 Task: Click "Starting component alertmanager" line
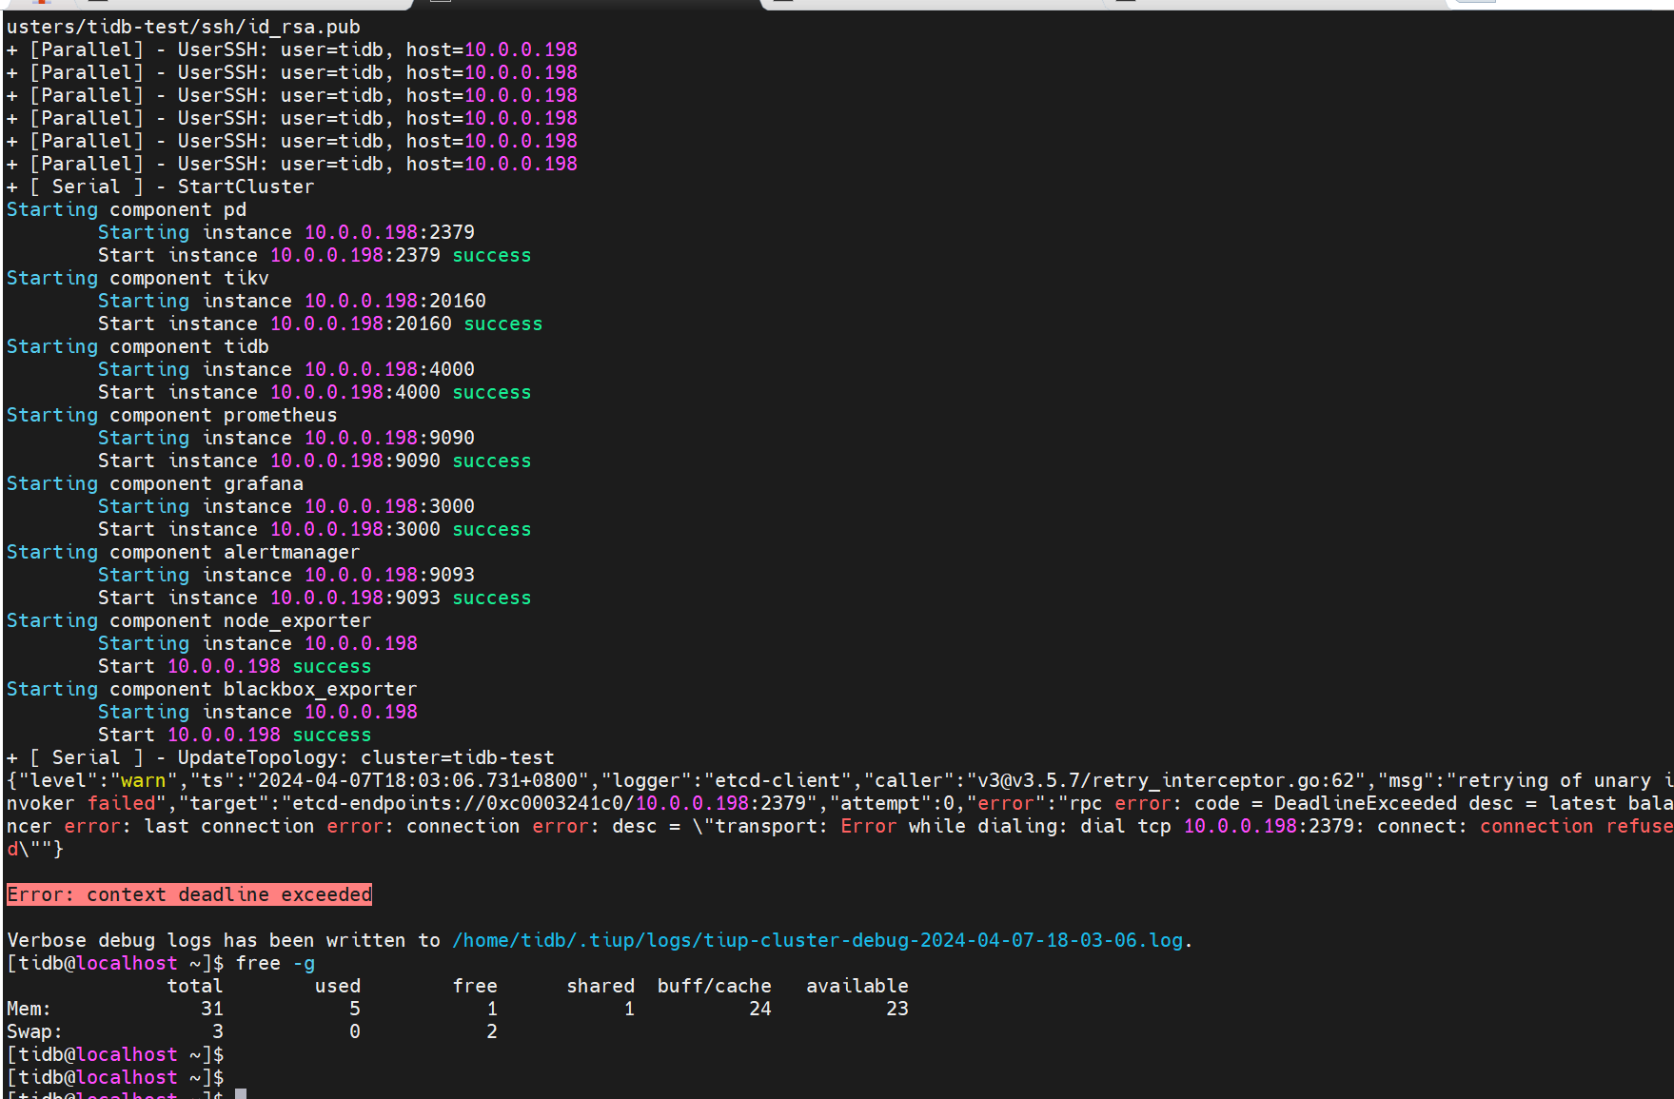(184, 552)
